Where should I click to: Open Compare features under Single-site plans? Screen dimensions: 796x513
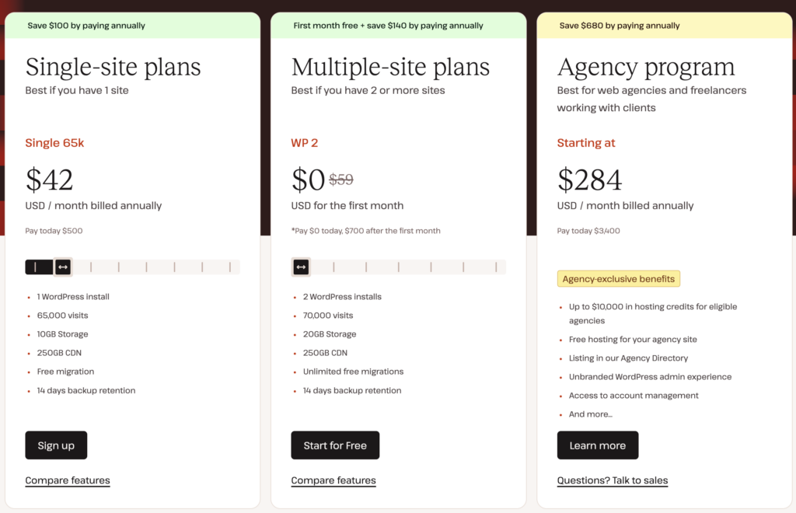[x=68, y=480]
